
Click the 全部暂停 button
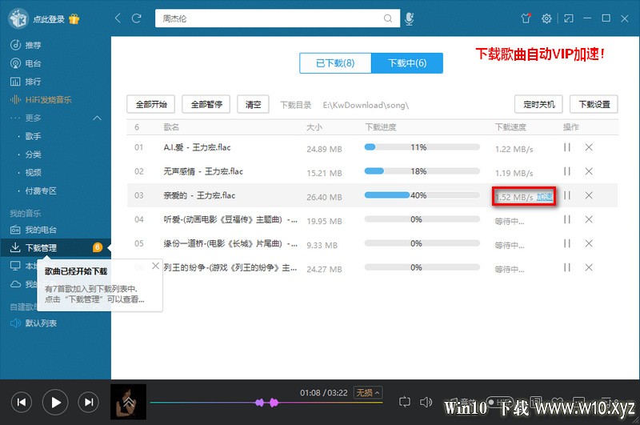tap(206, 105)
